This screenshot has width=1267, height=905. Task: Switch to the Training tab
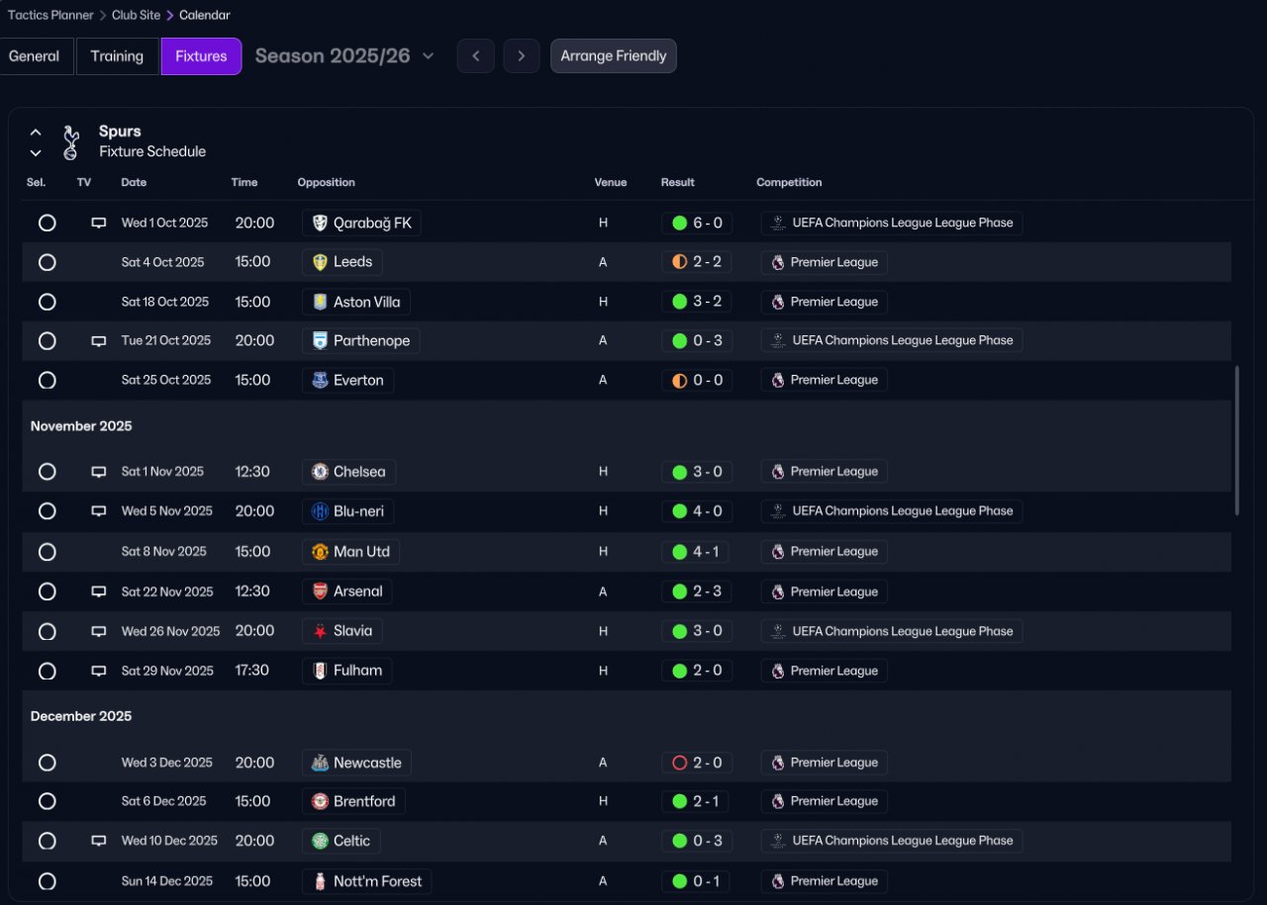click(x=117, y=56)
